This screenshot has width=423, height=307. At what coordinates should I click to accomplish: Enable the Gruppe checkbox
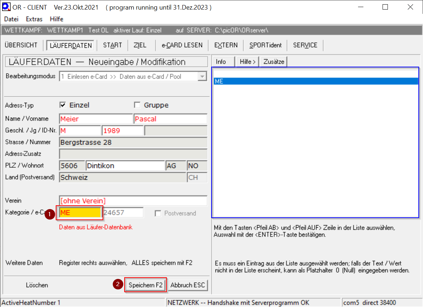(x=137, y=105)
